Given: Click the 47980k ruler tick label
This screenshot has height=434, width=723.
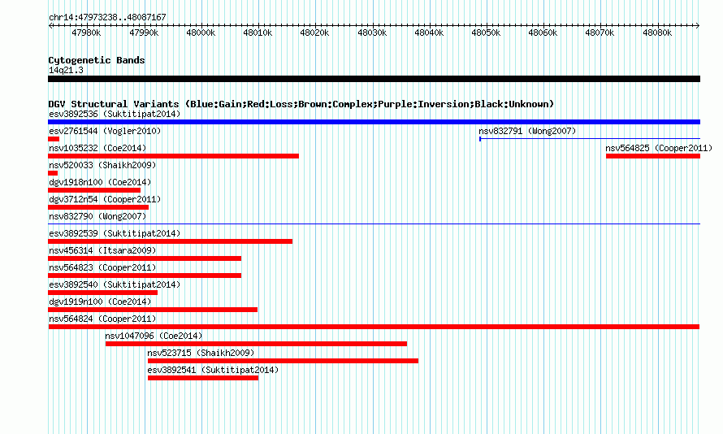Looking at the screenshot, I should (x=86, y=33).
